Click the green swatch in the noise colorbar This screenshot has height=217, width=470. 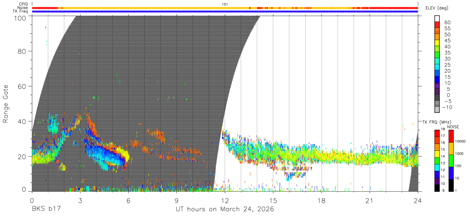click(451, 161)
